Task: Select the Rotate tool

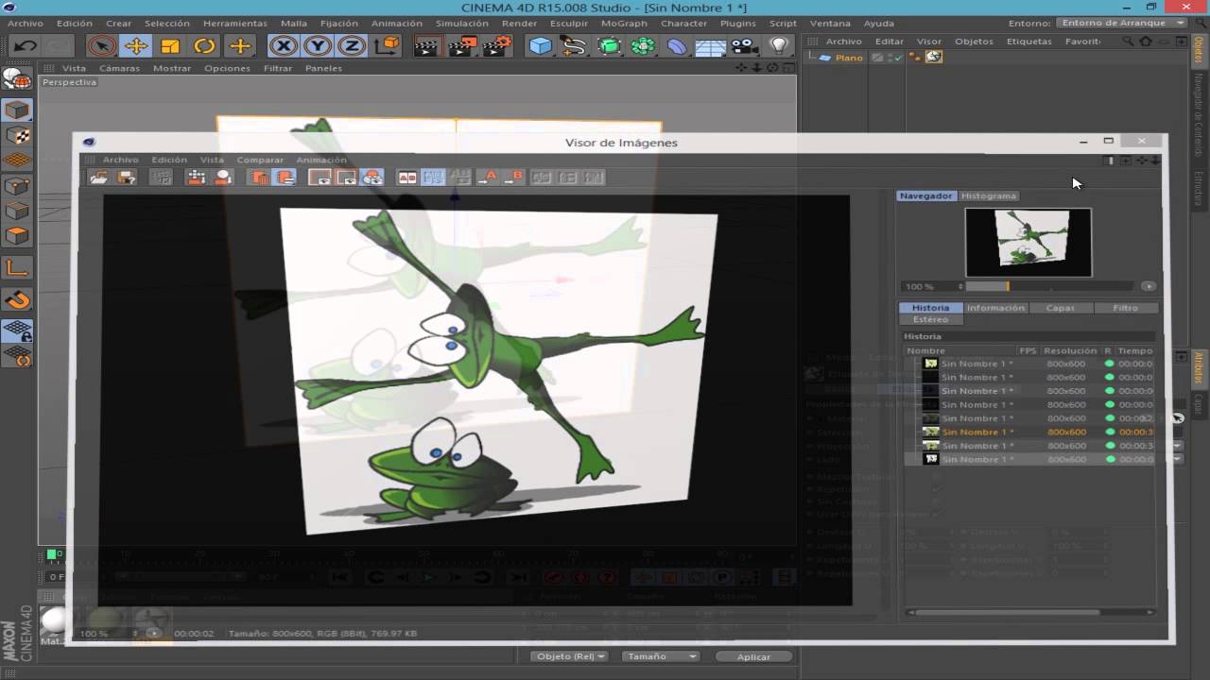Action: click(x=204, y=45)
